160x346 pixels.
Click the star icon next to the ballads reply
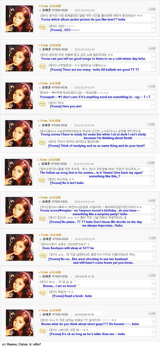click(42, 66)
